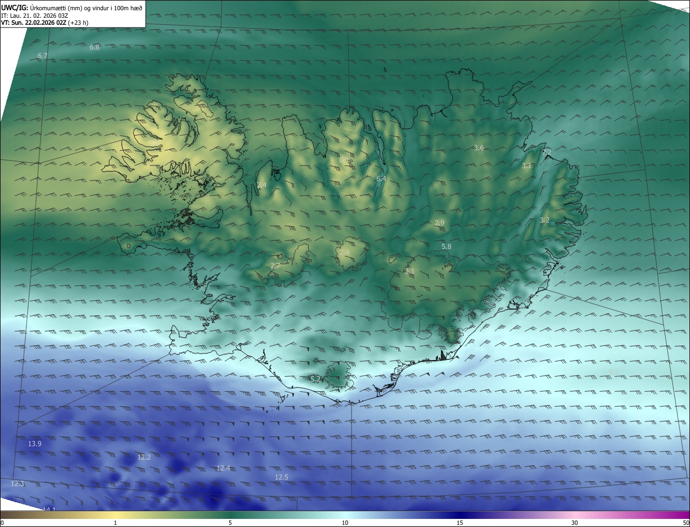Click the 1.9 value label
The height and width of the screenshot is (527, 690).
click(x=344, y=160)
